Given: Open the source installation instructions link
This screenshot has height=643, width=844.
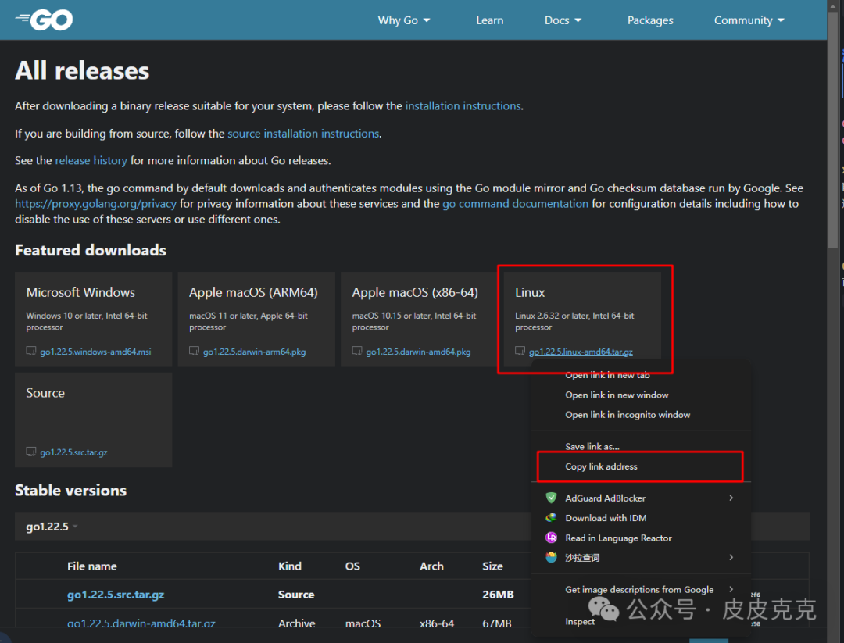Looking at the screenshot, I should click(x=303, y=134).
